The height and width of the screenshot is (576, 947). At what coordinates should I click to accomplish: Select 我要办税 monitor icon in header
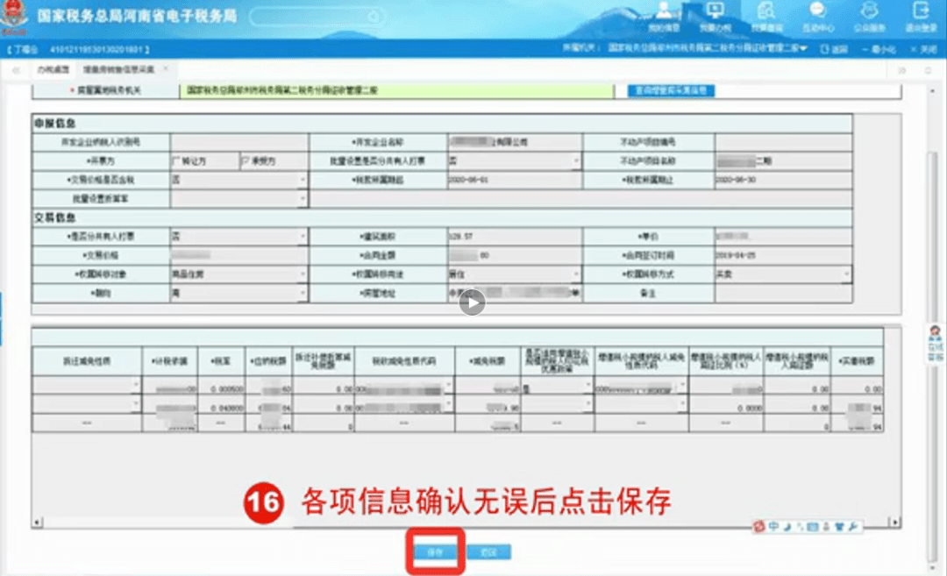716,16
